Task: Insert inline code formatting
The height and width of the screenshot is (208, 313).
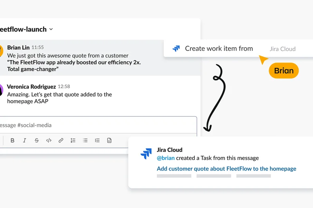Action: point(49,140)
